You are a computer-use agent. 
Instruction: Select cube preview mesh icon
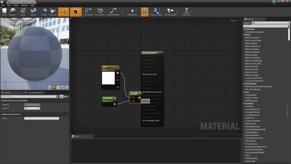[x=62, y=87]
